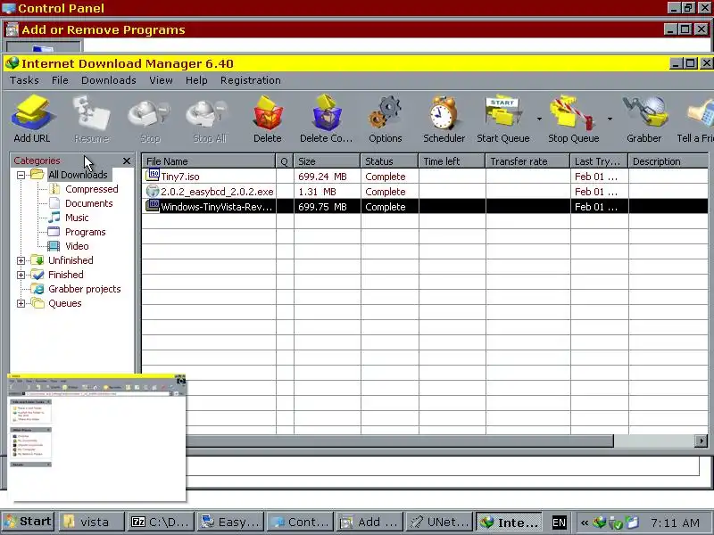Select the Grabber projects item
The width and height of the screenshot is (714, 535).
84,289
